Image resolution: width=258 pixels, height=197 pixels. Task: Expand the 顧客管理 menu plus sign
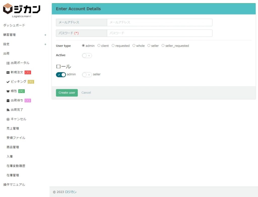[45, 35]
